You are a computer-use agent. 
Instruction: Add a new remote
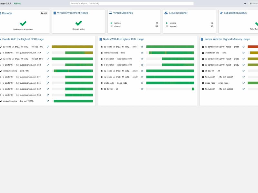click(x=44, y=13)
